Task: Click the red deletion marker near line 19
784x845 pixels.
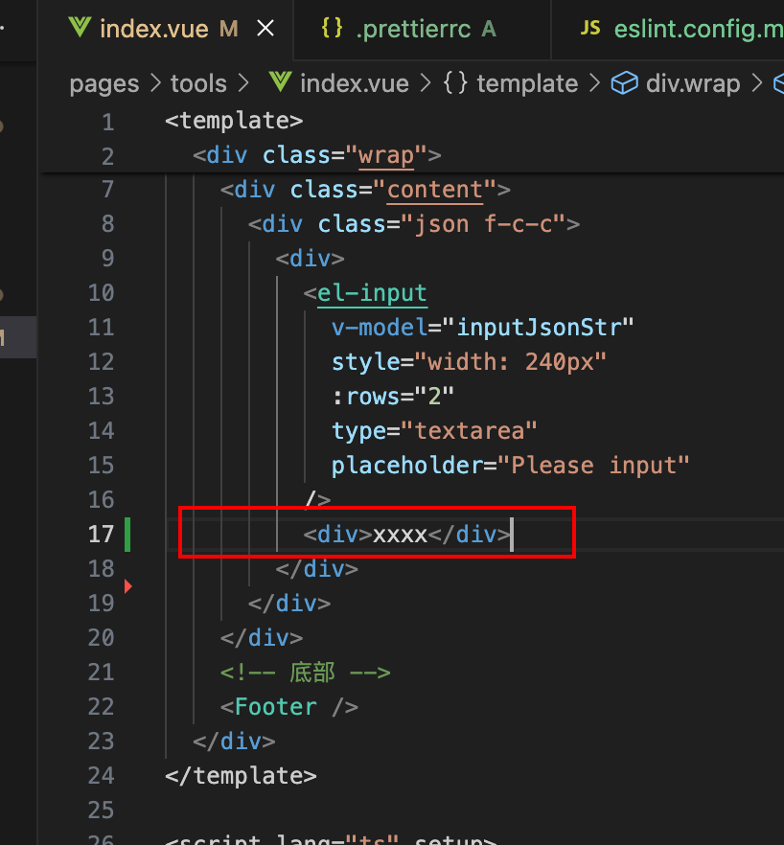Action: pos(127,586)
